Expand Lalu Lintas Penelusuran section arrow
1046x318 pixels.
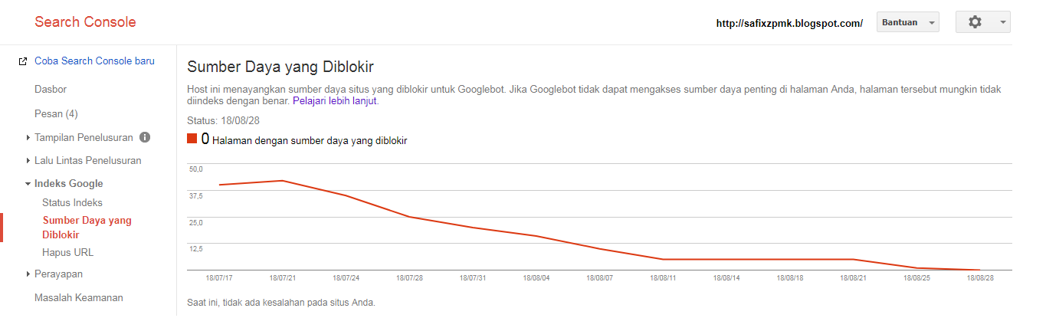coord(28,161)
